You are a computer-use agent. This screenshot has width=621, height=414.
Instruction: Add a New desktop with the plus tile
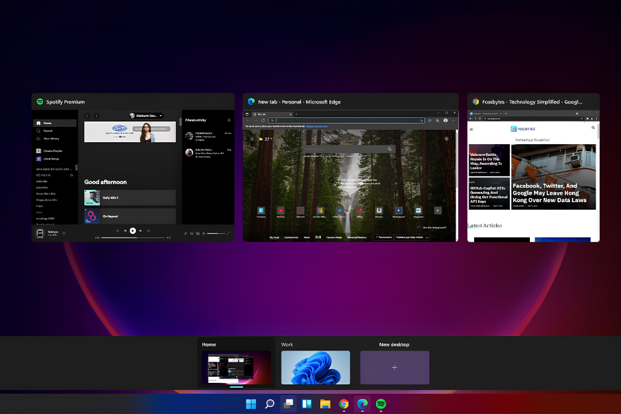pos(395,367)
